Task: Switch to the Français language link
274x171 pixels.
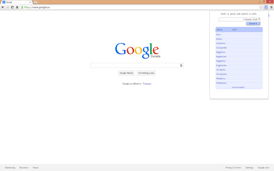Action: click(147, 84)
